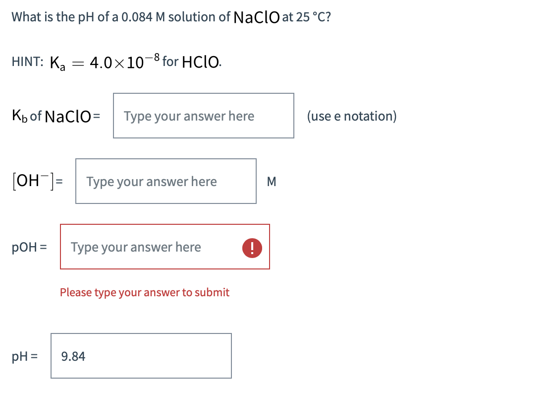Click inside the Kb of NaClO input box
Screen dimensions: 553x395
coord(203,116)
